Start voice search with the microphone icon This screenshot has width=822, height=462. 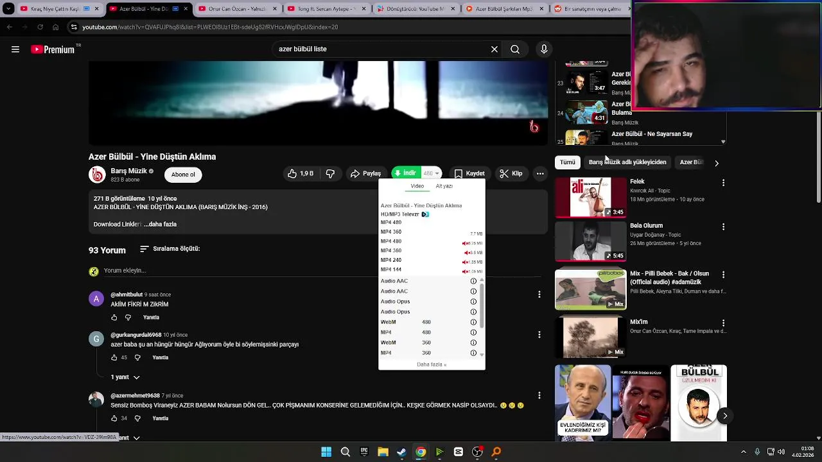[x=544, y=49]
